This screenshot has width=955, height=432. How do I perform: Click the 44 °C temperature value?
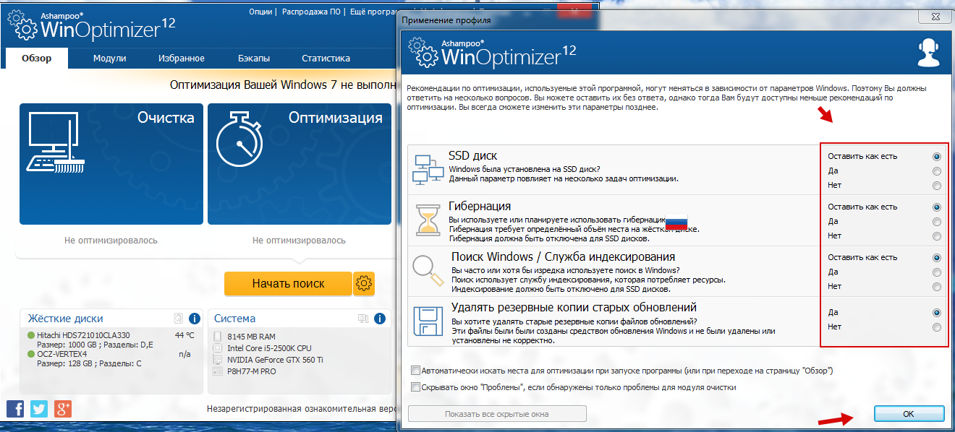(184, 335)
